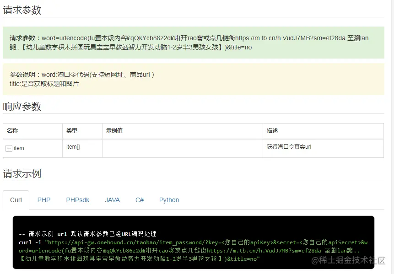Click the title:是否获取标题和图片 line
Screen dimensions: 394x274
click(x=44, y=84)
